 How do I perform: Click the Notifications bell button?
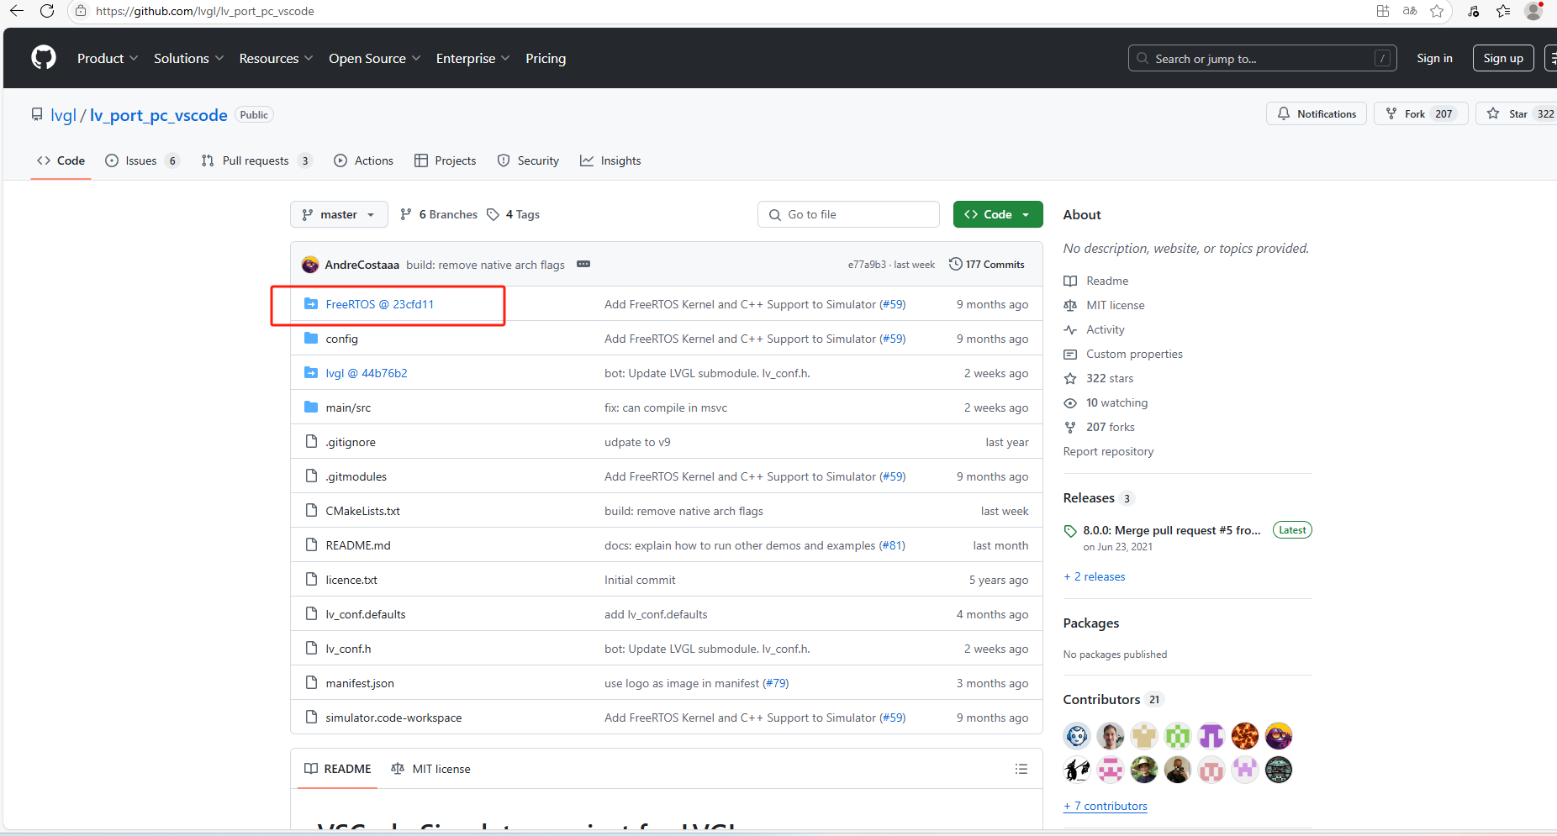point(1317,113)
